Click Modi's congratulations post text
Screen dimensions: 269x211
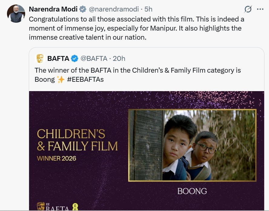136,28
